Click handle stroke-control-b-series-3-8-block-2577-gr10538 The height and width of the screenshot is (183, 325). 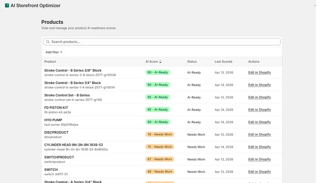[x=80, y=75]
